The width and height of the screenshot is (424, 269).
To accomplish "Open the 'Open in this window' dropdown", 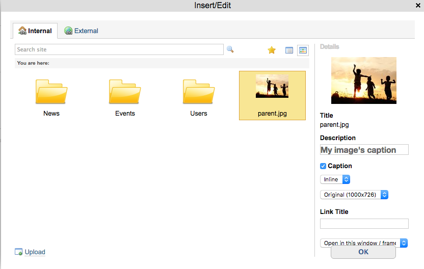I will pos(364,243).
